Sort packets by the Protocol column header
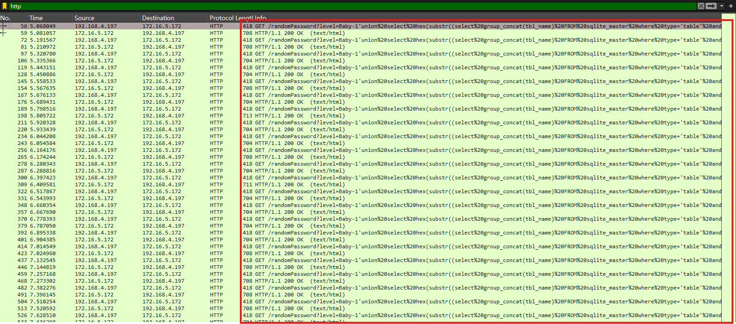The width and height of the screenshot is (736, 324). tap(222, 18)
